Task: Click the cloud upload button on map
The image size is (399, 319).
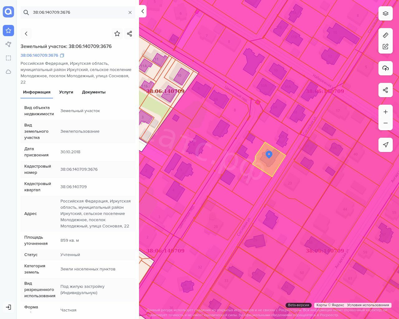Action: (386, 68)
